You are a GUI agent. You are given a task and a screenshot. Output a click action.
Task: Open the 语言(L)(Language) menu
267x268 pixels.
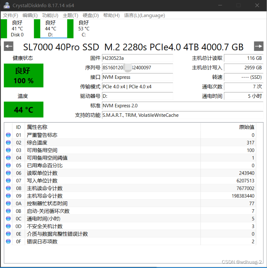[x=144, y=15]
